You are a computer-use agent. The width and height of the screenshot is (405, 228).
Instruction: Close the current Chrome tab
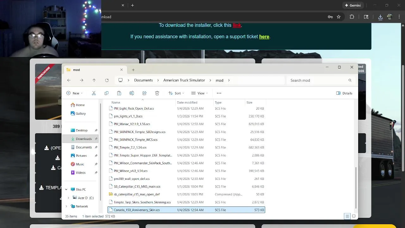tap(123, 5)
